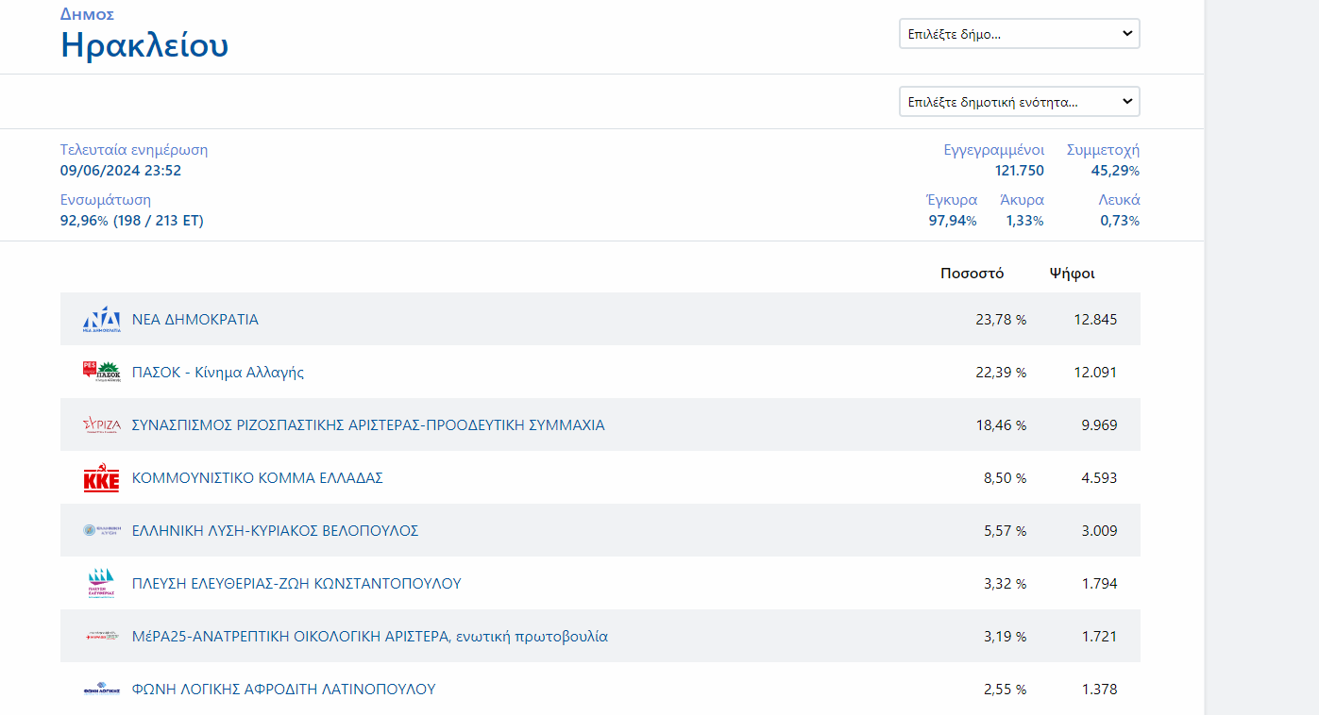Click the Πλεύση Ελευθερίας sailboat logo

[101, 584]
